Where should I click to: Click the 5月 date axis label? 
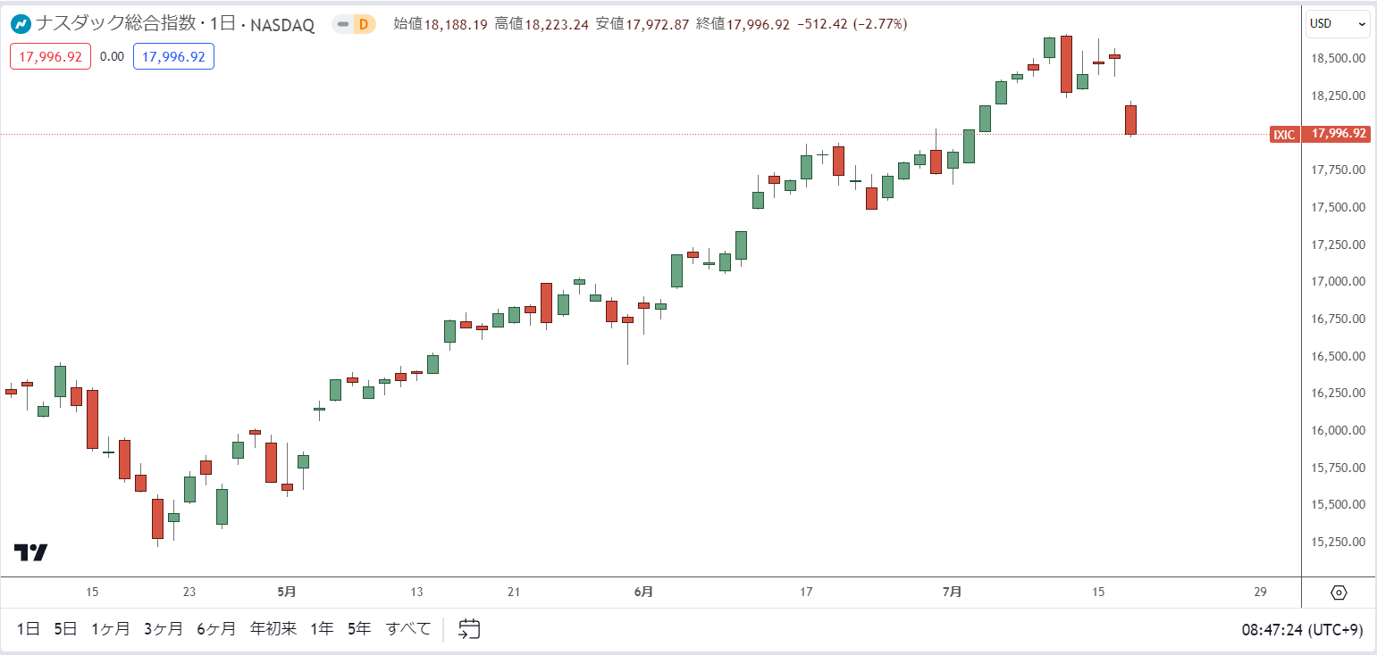point(287,592)
